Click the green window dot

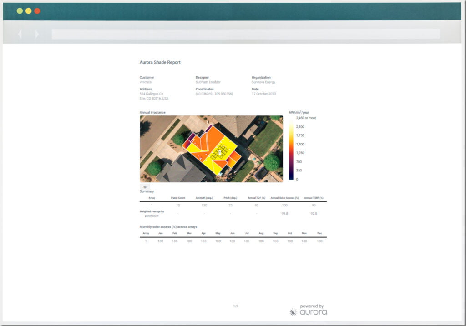[x=20, y=11]
